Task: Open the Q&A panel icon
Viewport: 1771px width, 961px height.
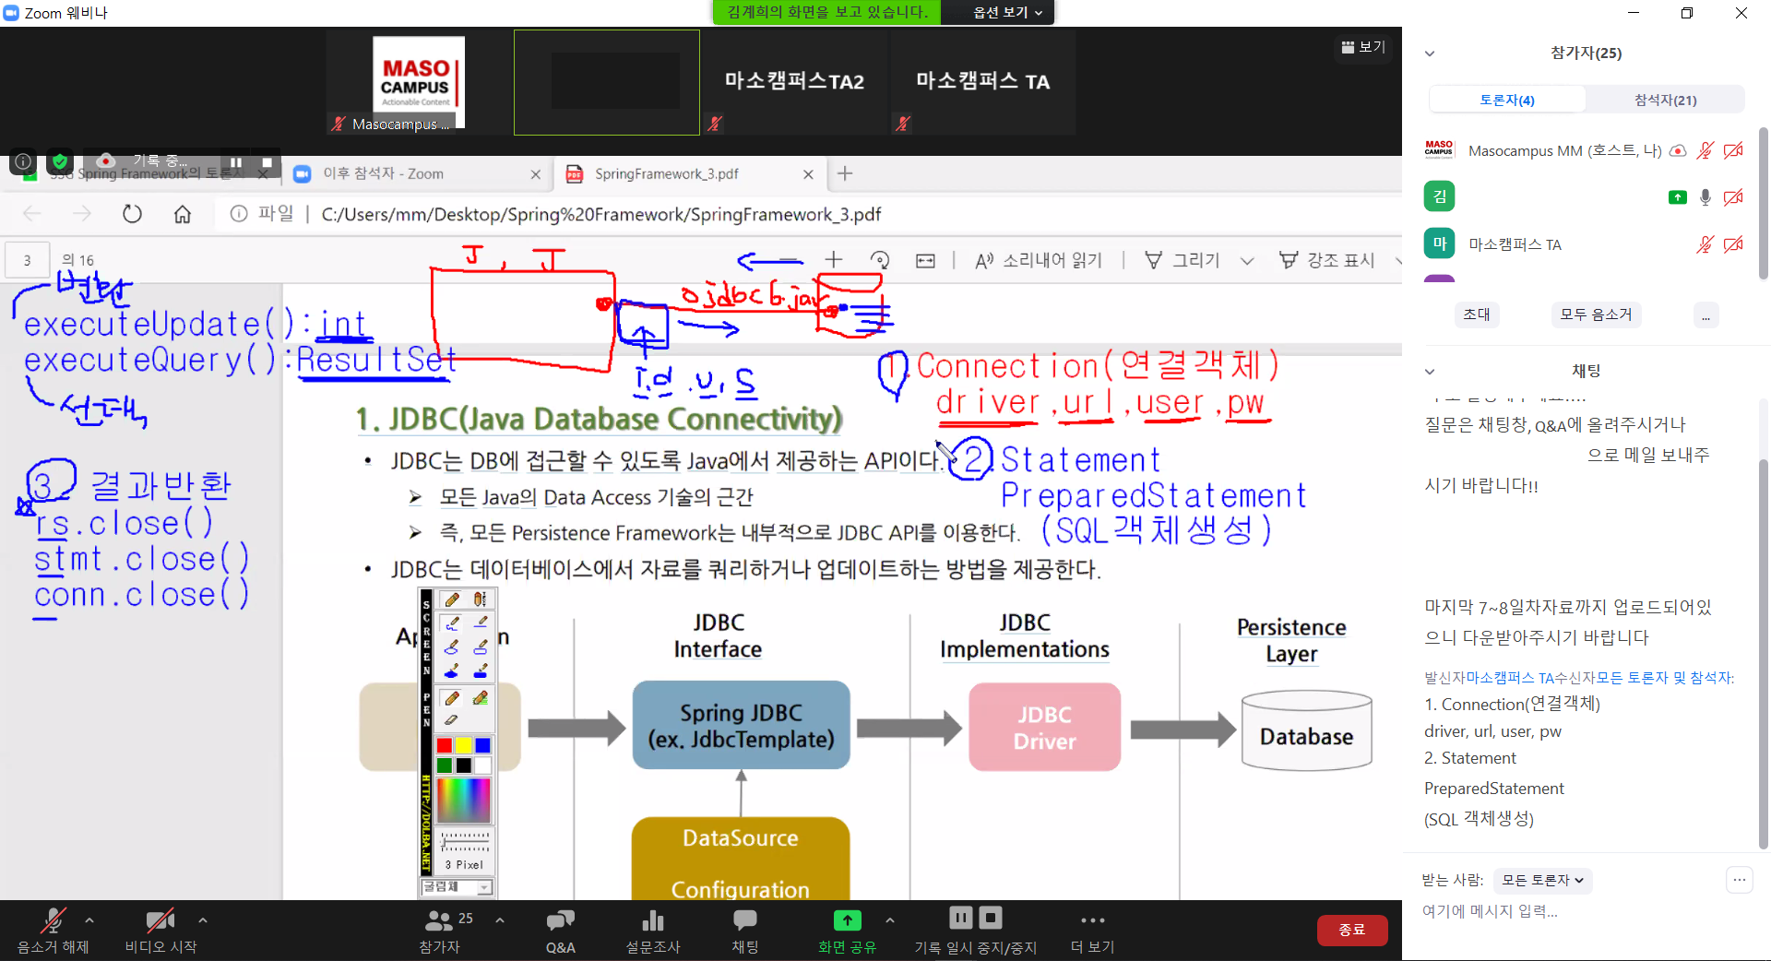Action: tap(560, 920)
